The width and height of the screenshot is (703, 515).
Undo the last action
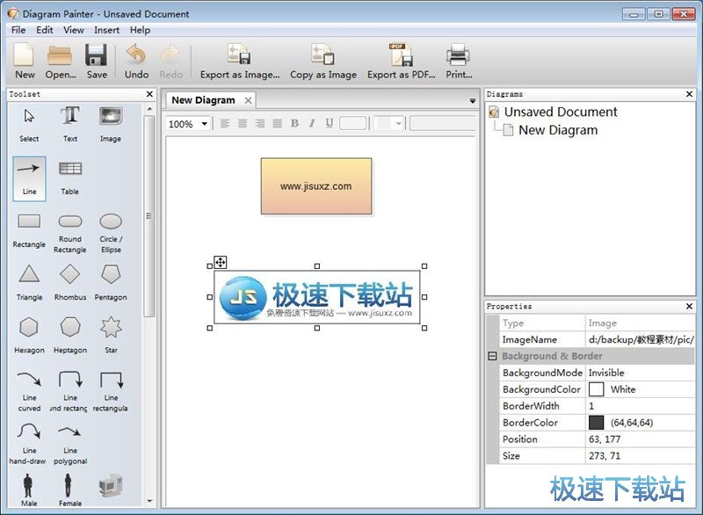136,62
